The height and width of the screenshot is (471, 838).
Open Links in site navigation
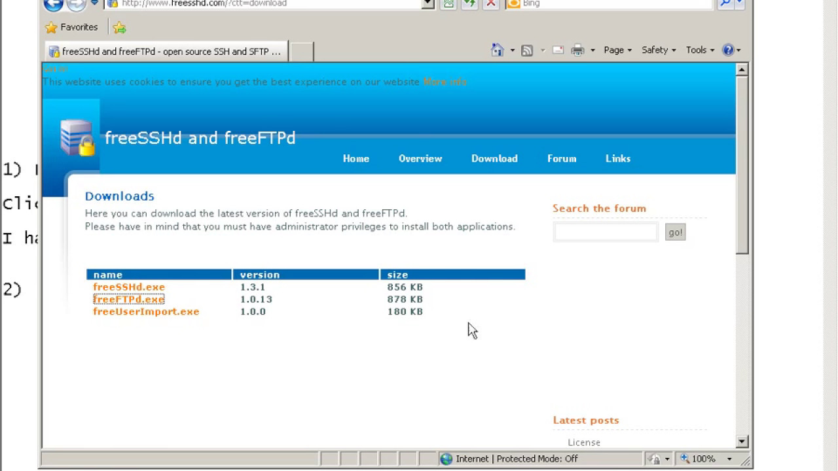(x=618, y=159)
